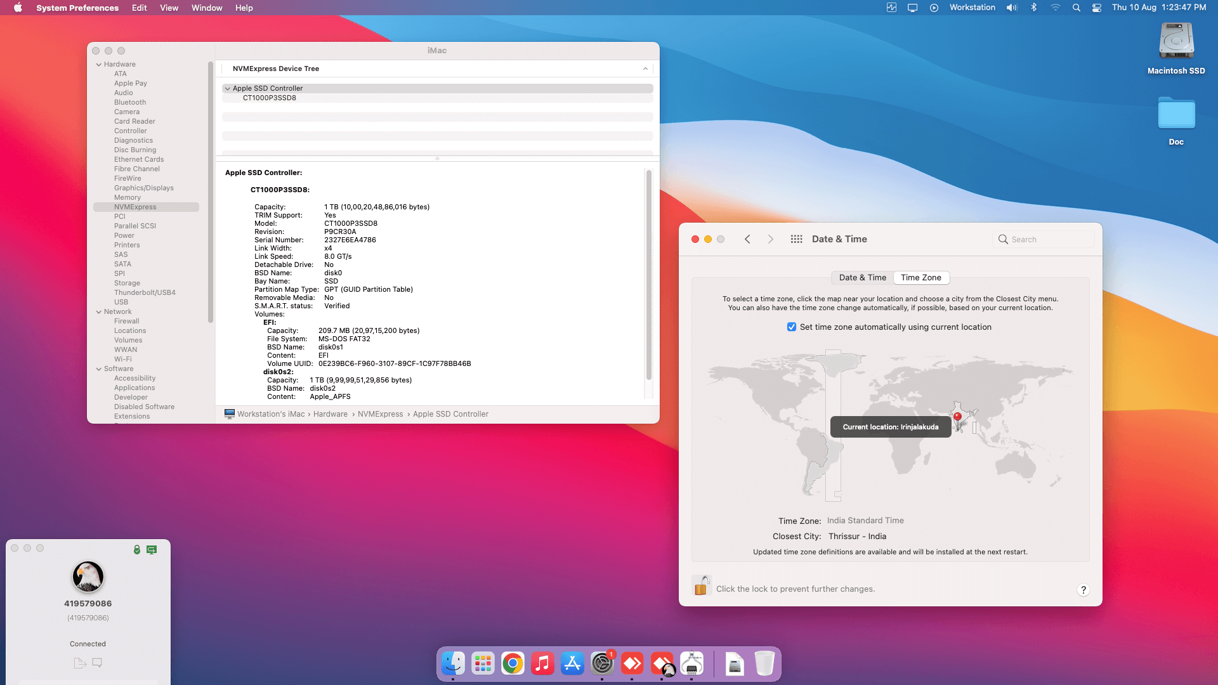Viewport: 1218px width, 685px height.
Task: Click Workstation's iMac in path bar
Action: 265,414
